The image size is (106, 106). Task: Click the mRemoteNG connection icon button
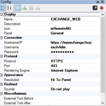point(95,8)
